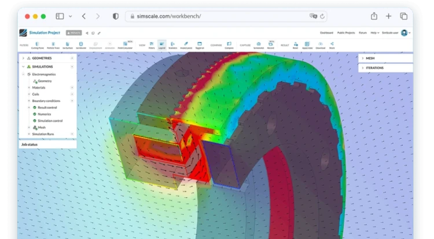Screen dimensions: 434x239
Task: Click the SimScale user name
Action: point(390,32)
